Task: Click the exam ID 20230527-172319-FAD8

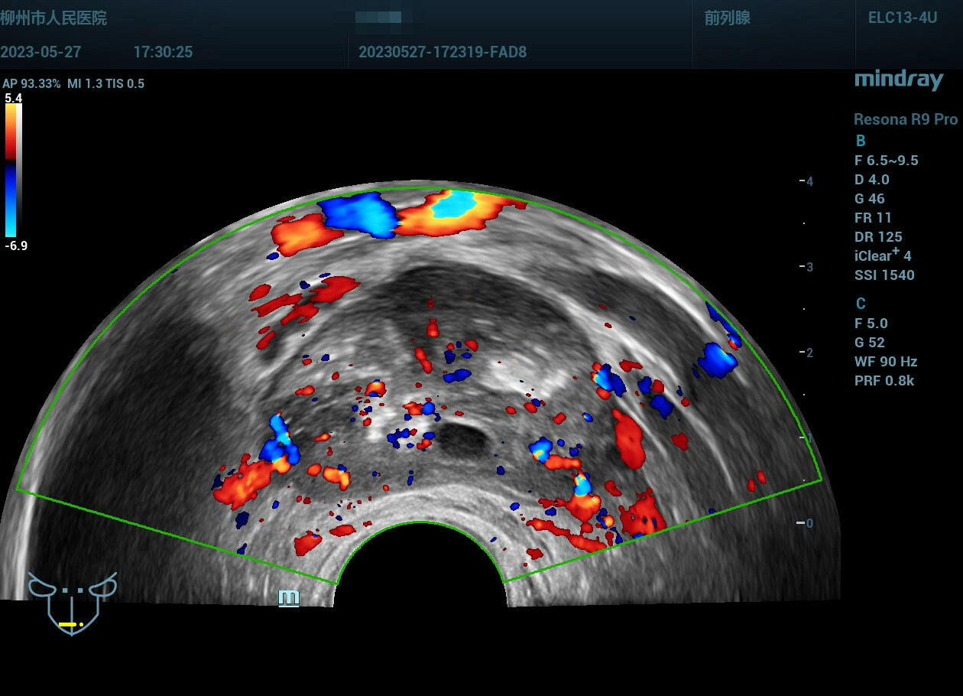Action: [442, 53]
